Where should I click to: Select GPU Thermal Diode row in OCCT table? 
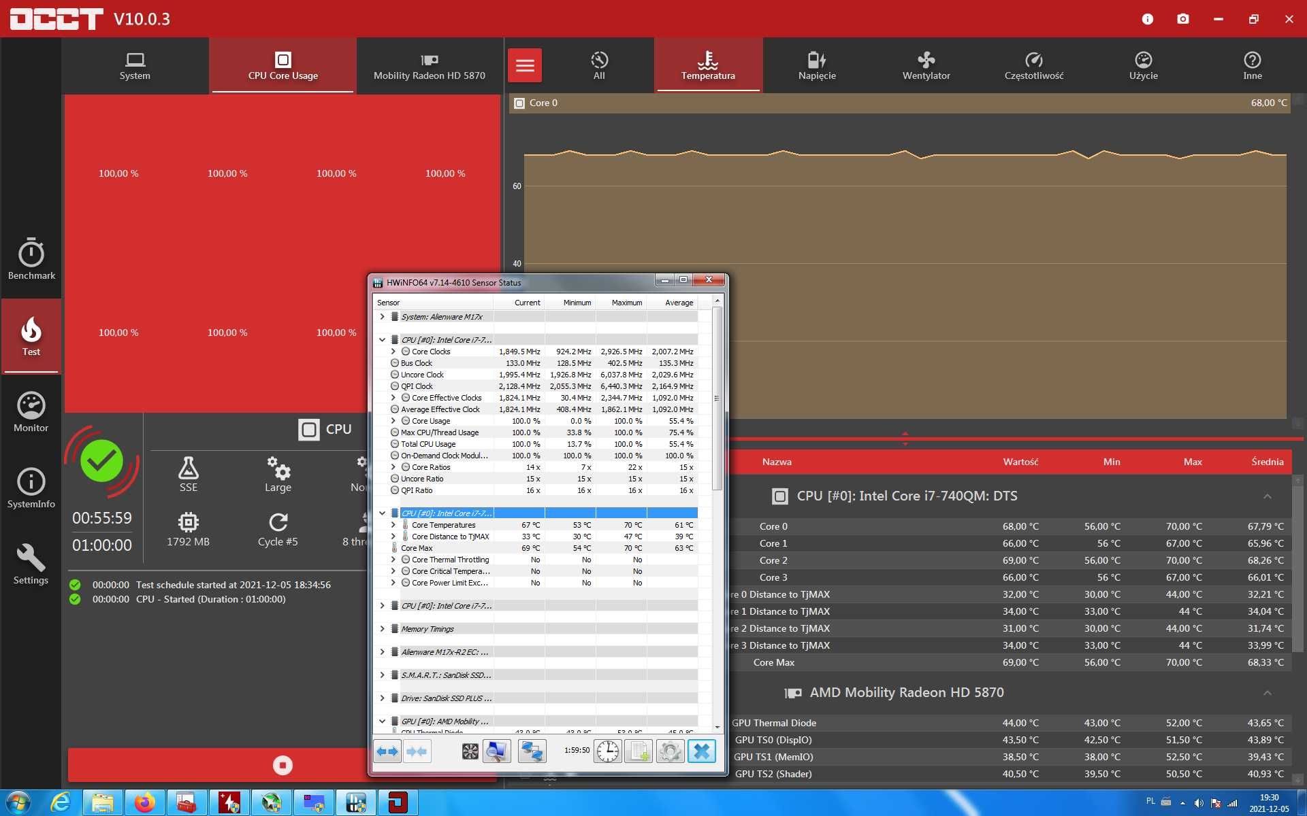1009,723
